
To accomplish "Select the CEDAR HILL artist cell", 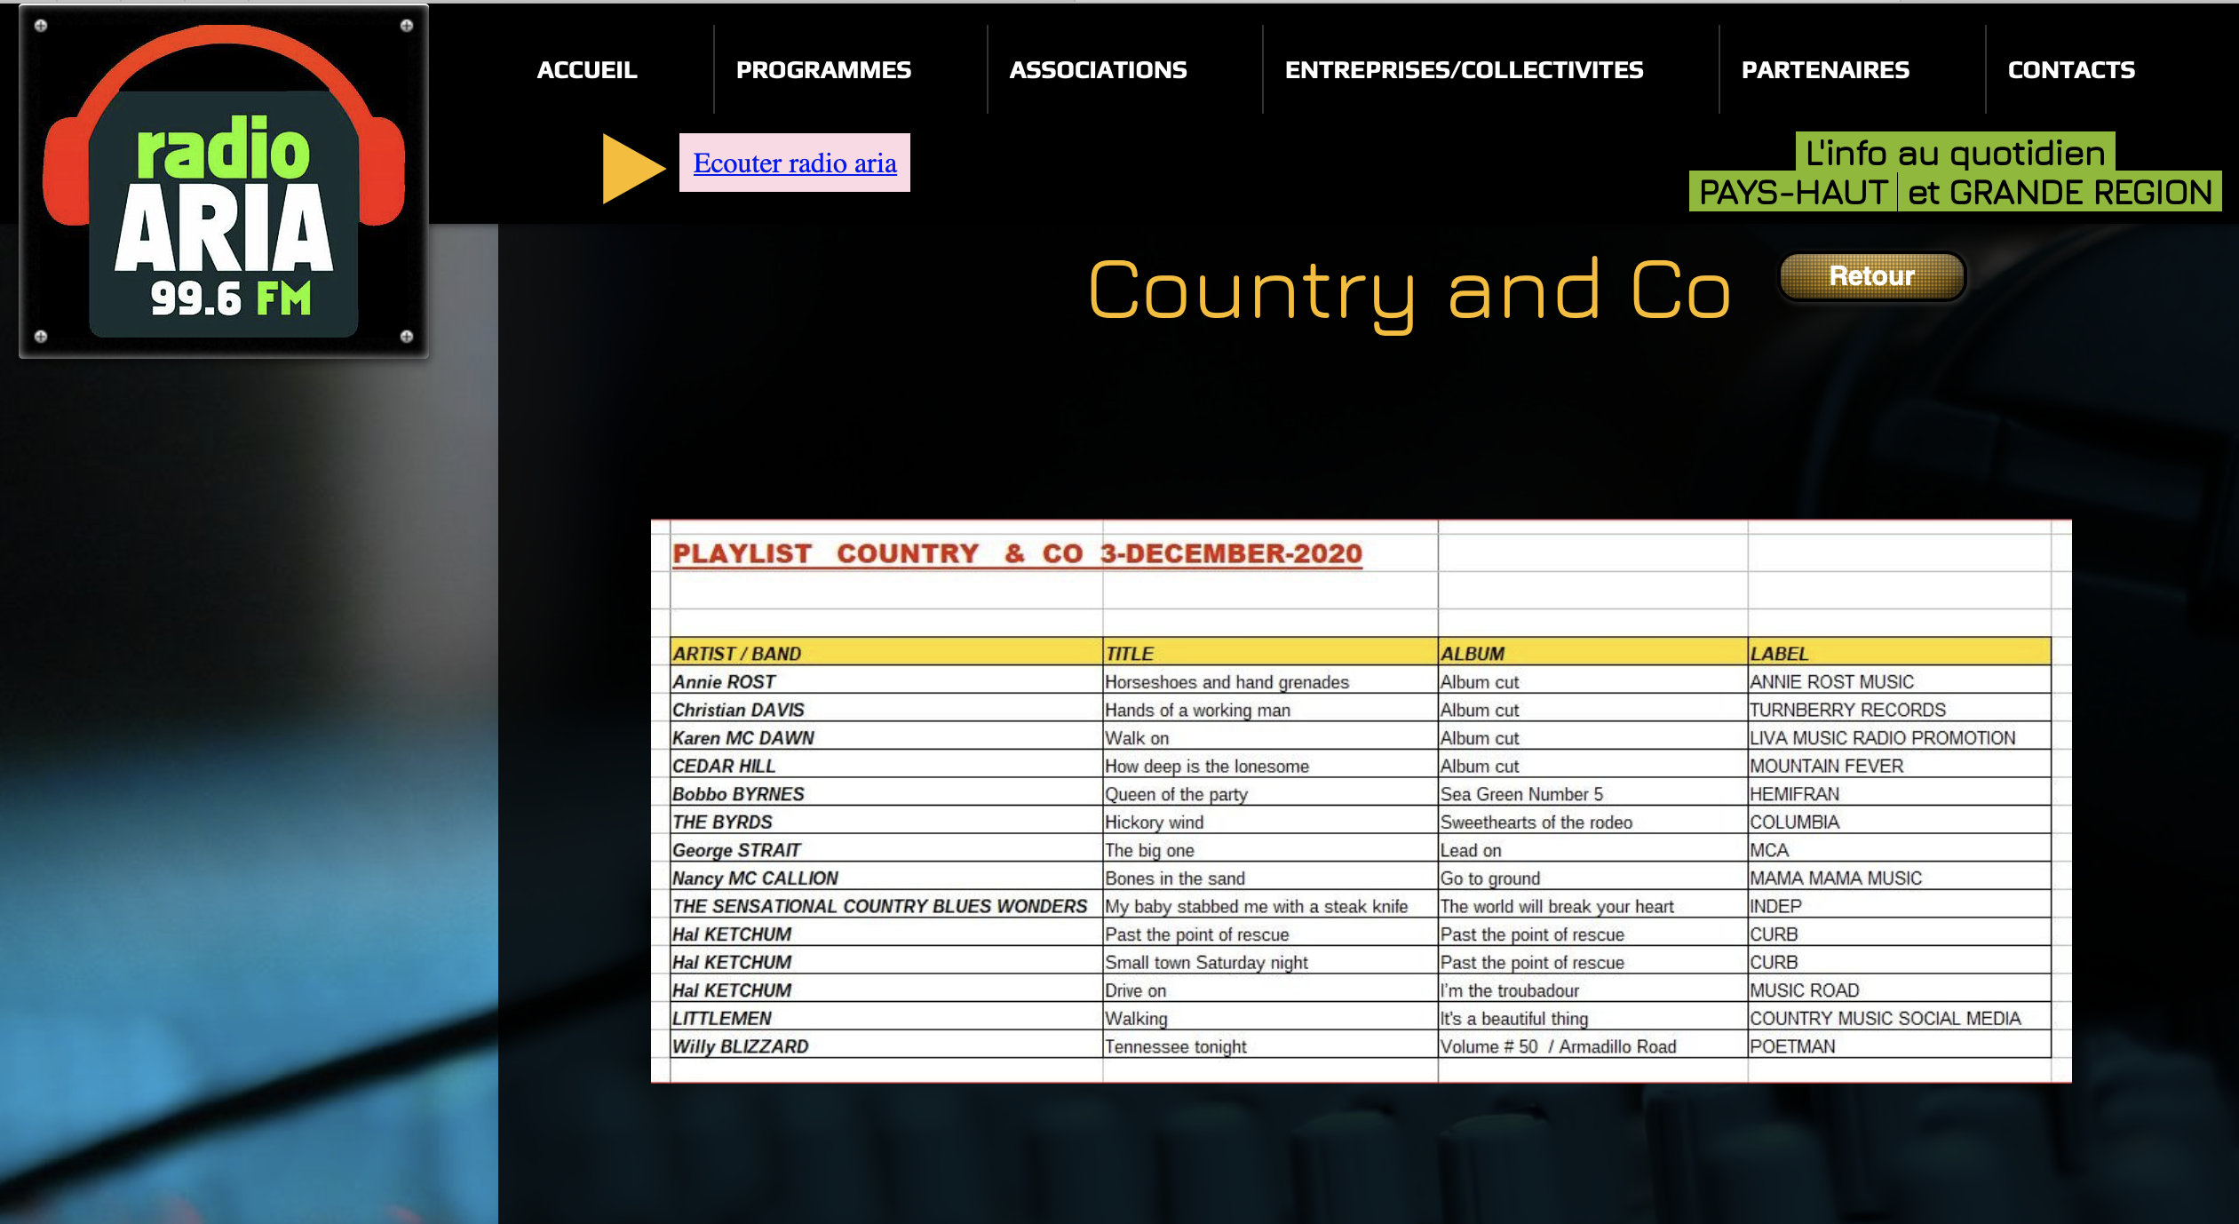I will click(x=886, y=766).
